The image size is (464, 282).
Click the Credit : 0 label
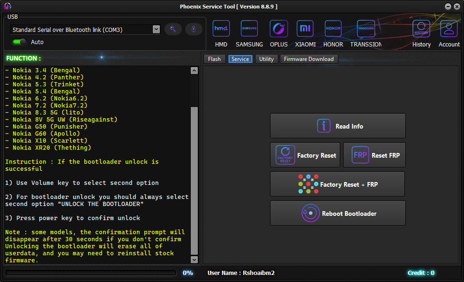(421, 273)
